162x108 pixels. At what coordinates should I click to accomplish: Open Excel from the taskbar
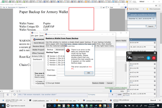pos(91,106)
